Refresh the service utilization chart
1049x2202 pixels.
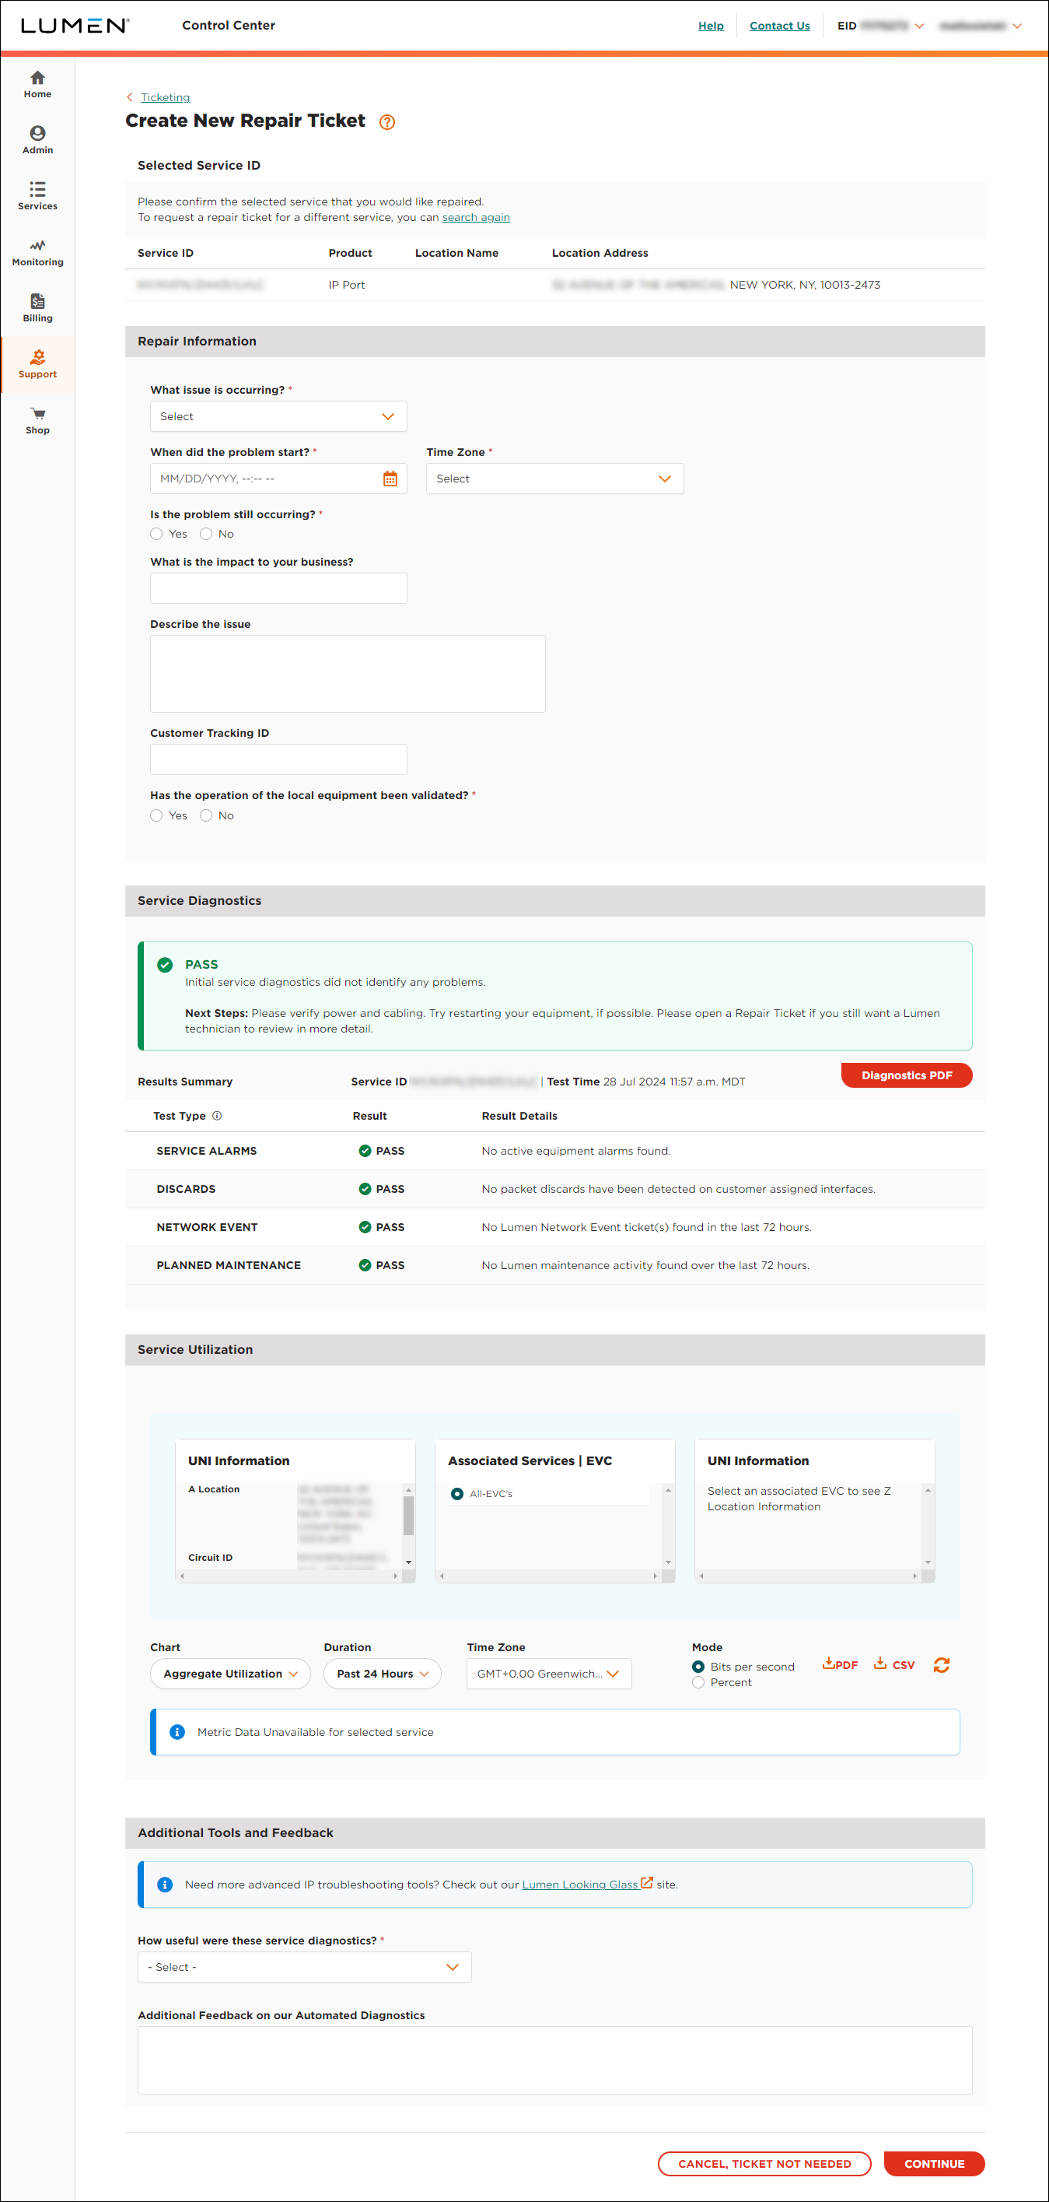click(942, 1664)
